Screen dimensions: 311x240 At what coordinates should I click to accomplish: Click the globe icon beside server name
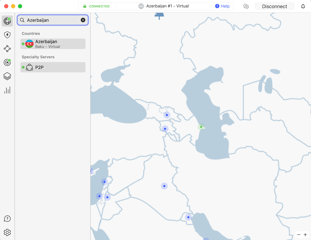(141, 6)
